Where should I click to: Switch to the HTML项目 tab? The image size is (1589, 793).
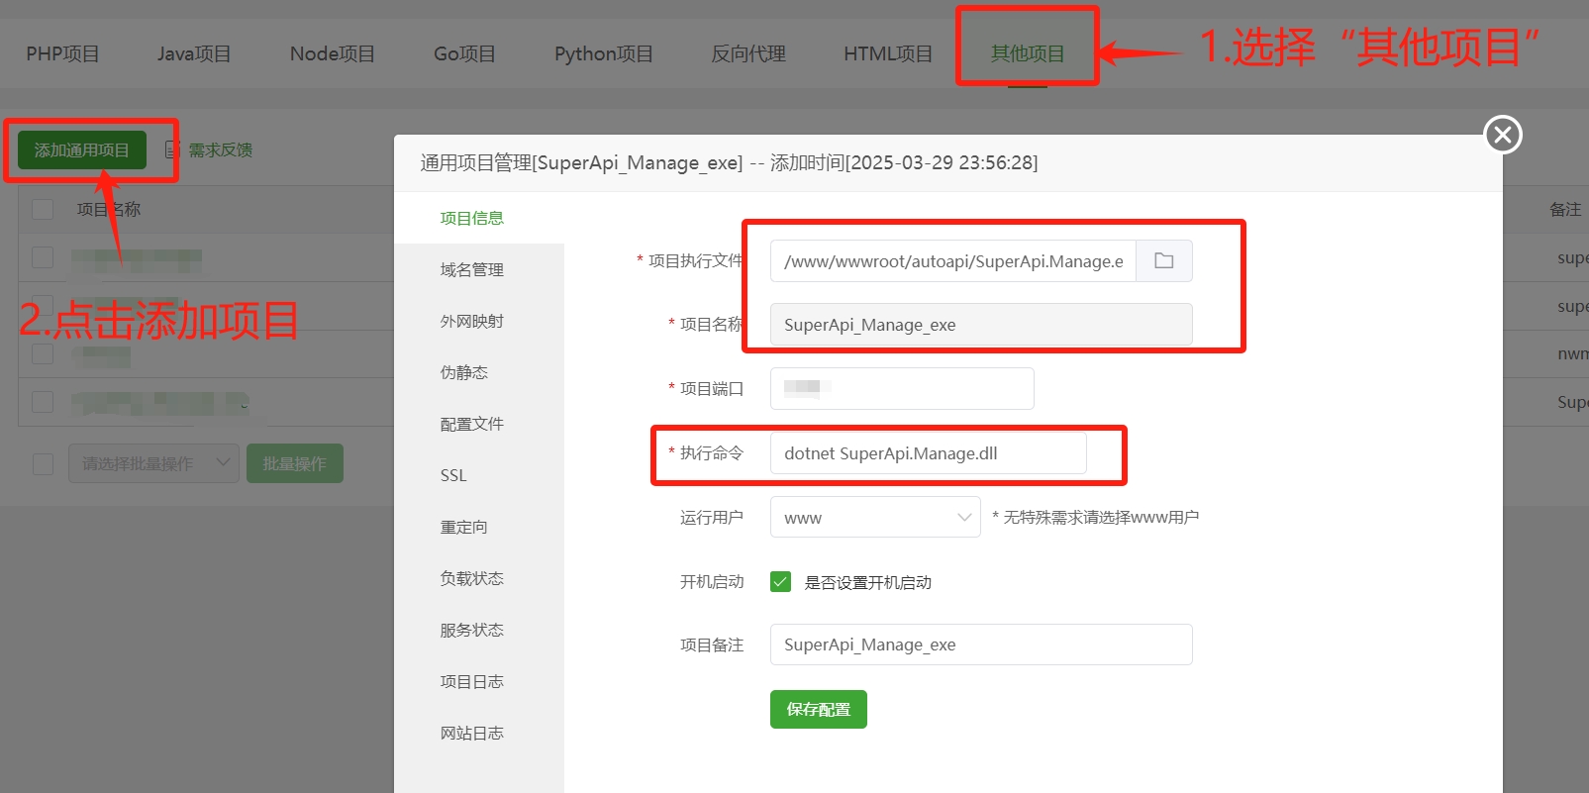coord(888,53)
